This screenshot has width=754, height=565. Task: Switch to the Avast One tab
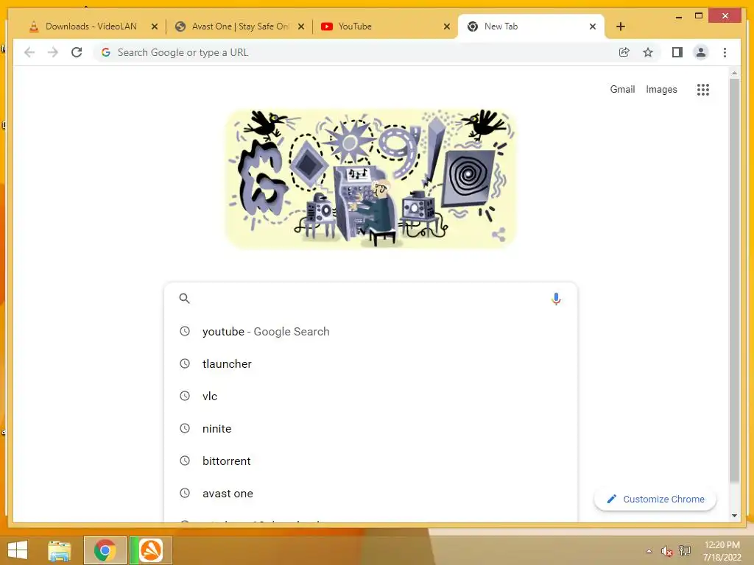coord(239,26)
